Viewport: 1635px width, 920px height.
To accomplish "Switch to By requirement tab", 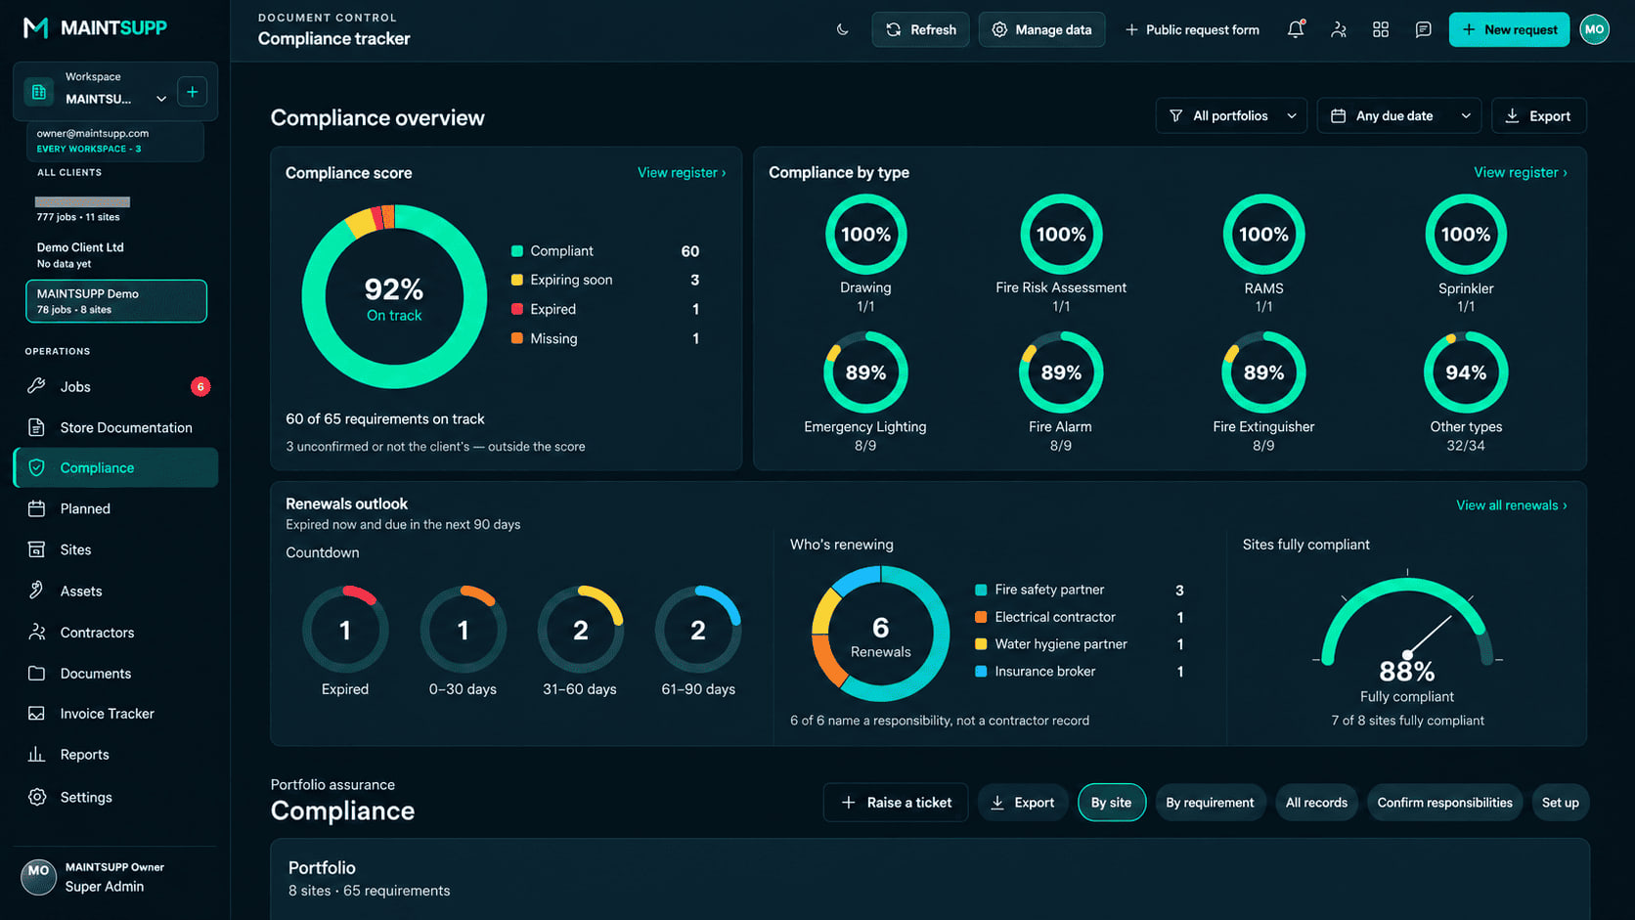I will [x=1210, y=803].
